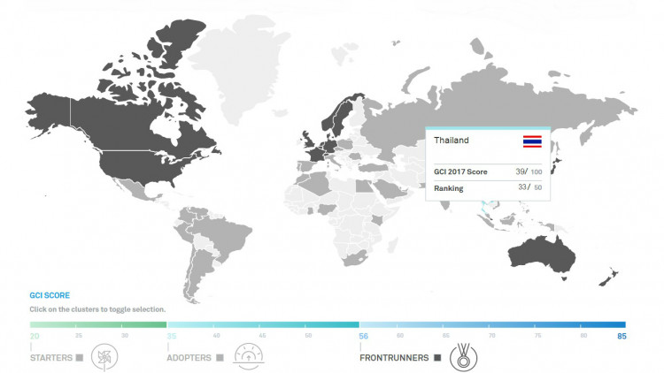
Task: Select New Zealand on the map
Action: click(608, 278)
